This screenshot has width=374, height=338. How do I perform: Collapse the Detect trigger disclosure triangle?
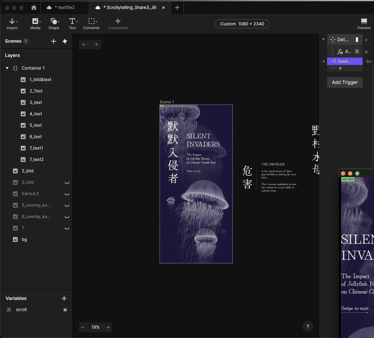(324, 40)
